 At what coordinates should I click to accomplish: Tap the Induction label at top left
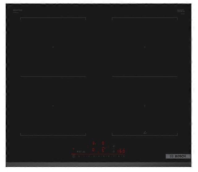click(x=18, y=10)
